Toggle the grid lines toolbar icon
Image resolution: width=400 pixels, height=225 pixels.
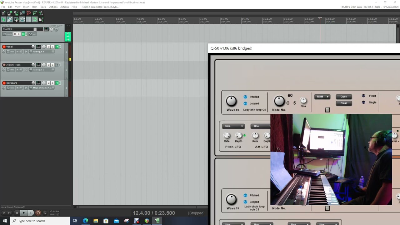click(28, 19)
